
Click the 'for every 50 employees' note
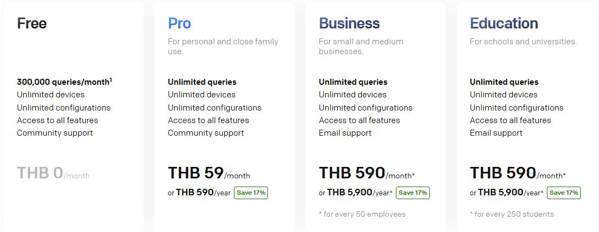coord(362,214)
